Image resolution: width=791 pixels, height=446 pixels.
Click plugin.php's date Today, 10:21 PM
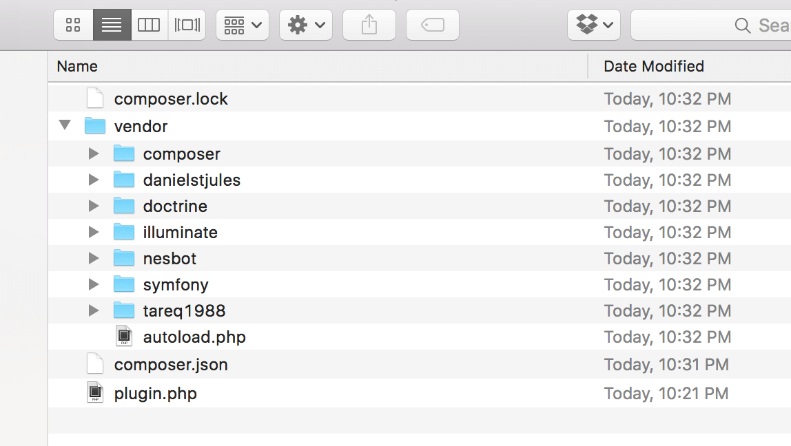point(666,394)
